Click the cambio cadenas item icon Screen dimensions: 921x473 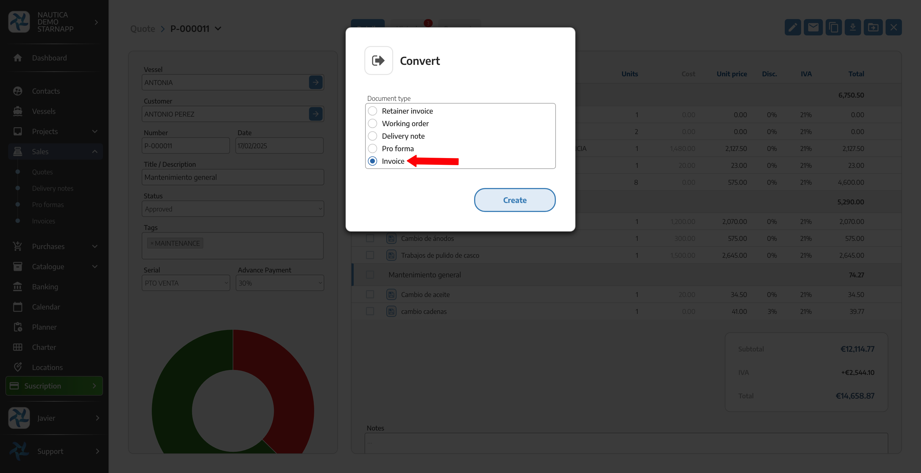tap(391, 311)
